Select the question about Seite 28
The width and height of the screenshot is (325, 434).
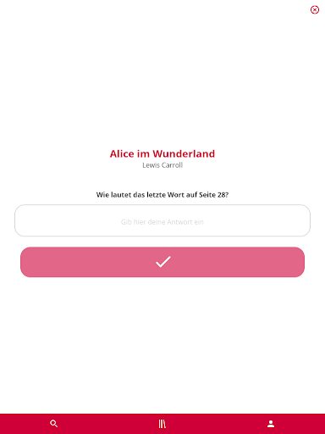(162, 195)
